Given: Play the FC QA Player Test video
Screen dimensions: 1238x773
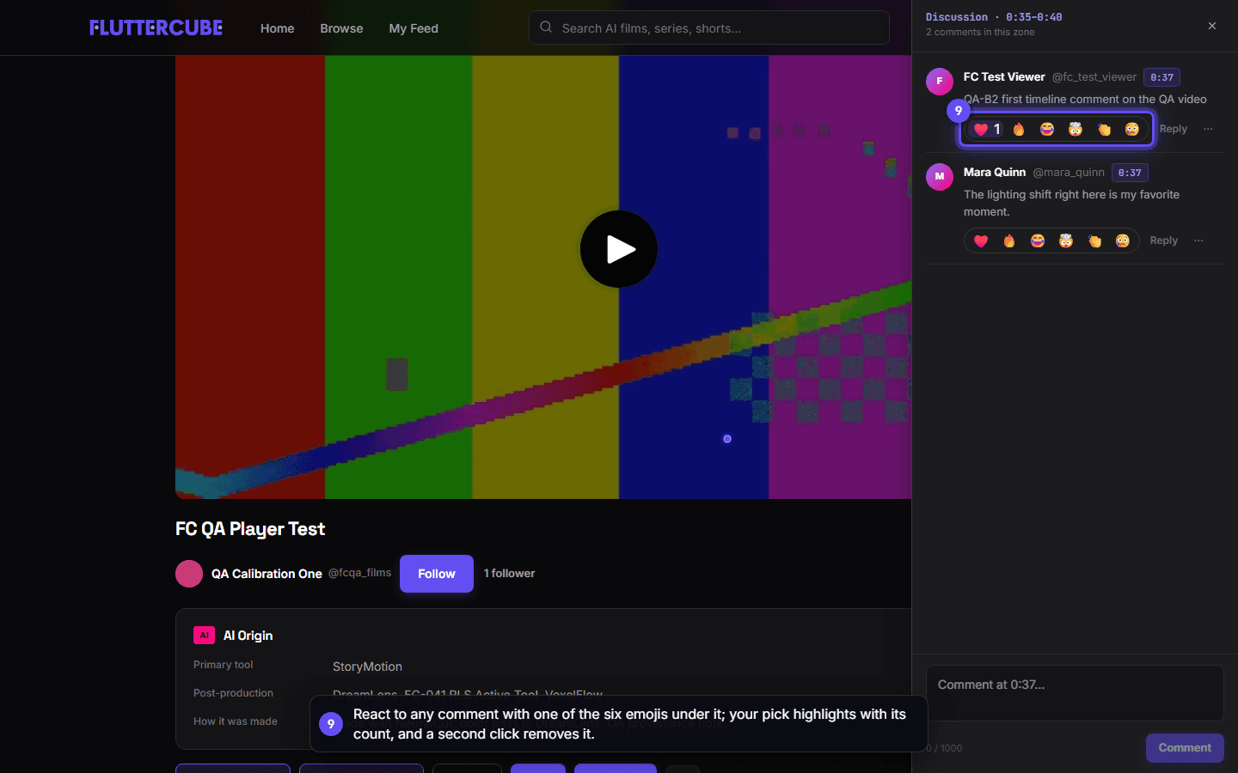Looking at the screenshot, I should 619,249.
